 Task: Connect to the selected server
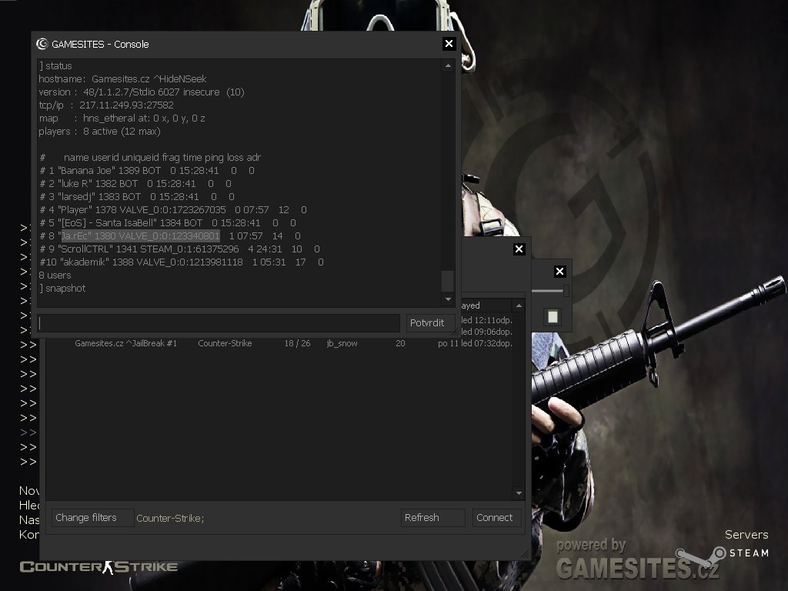click(496, 518)
